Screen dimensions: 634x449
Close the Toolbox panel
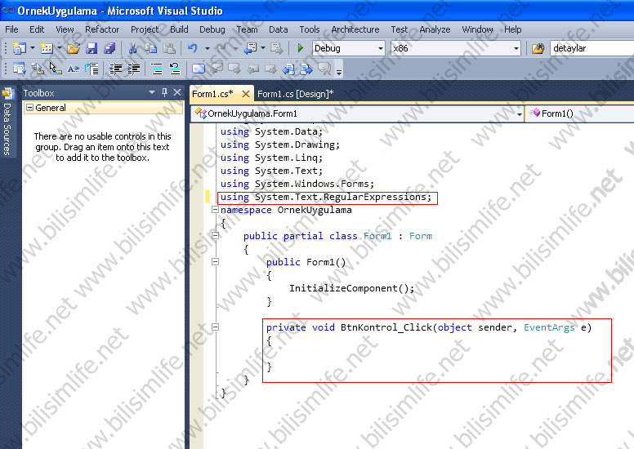click(x=177, y=92)
